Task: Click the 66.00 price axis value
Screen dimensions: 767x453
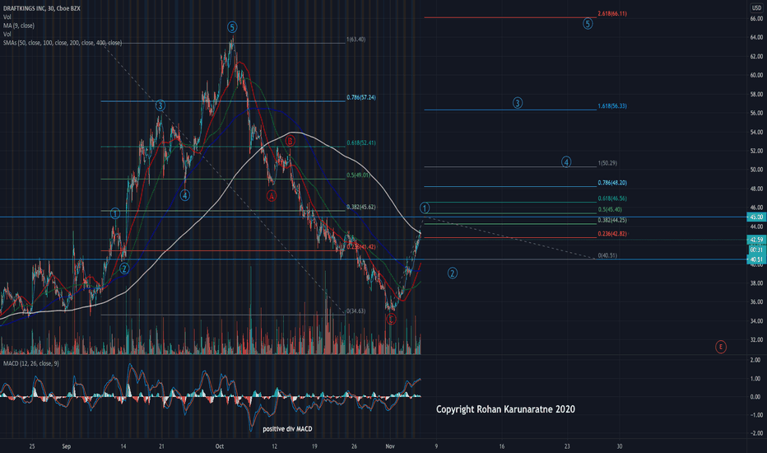Action: 756,19
